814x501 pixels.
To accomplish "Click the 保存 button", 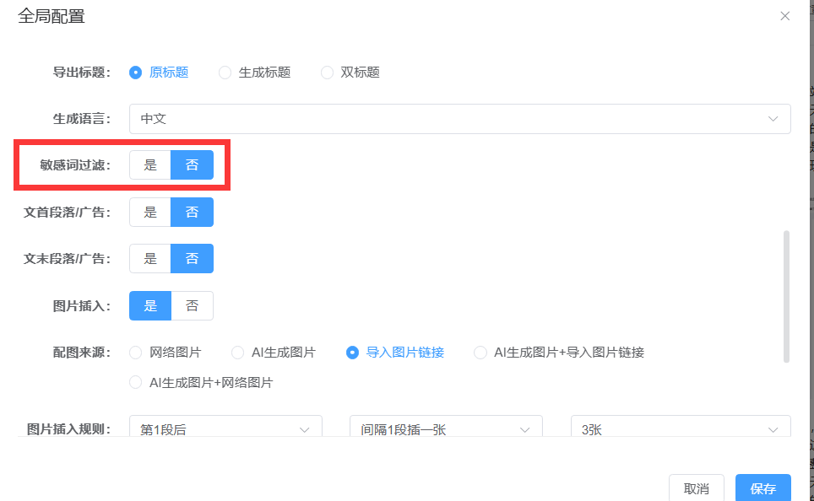I will point(762,488).
